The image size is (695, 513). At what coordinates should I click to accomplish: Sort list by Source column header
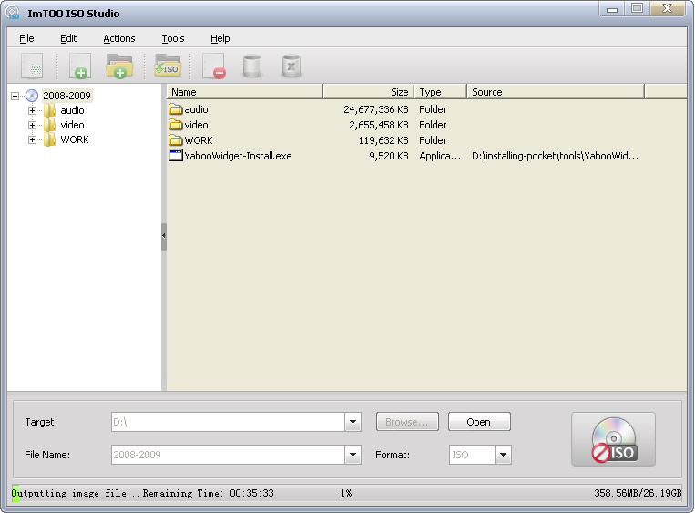[556, 92]
